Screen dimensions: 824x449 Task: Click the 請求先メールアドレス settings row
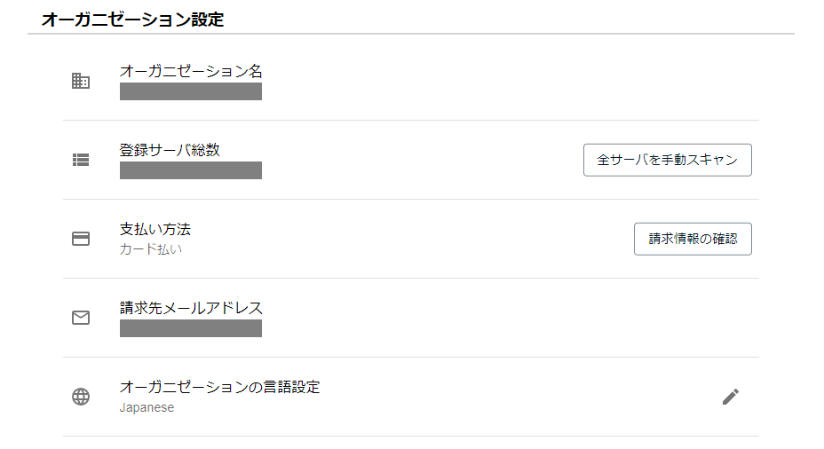point(411,318)
